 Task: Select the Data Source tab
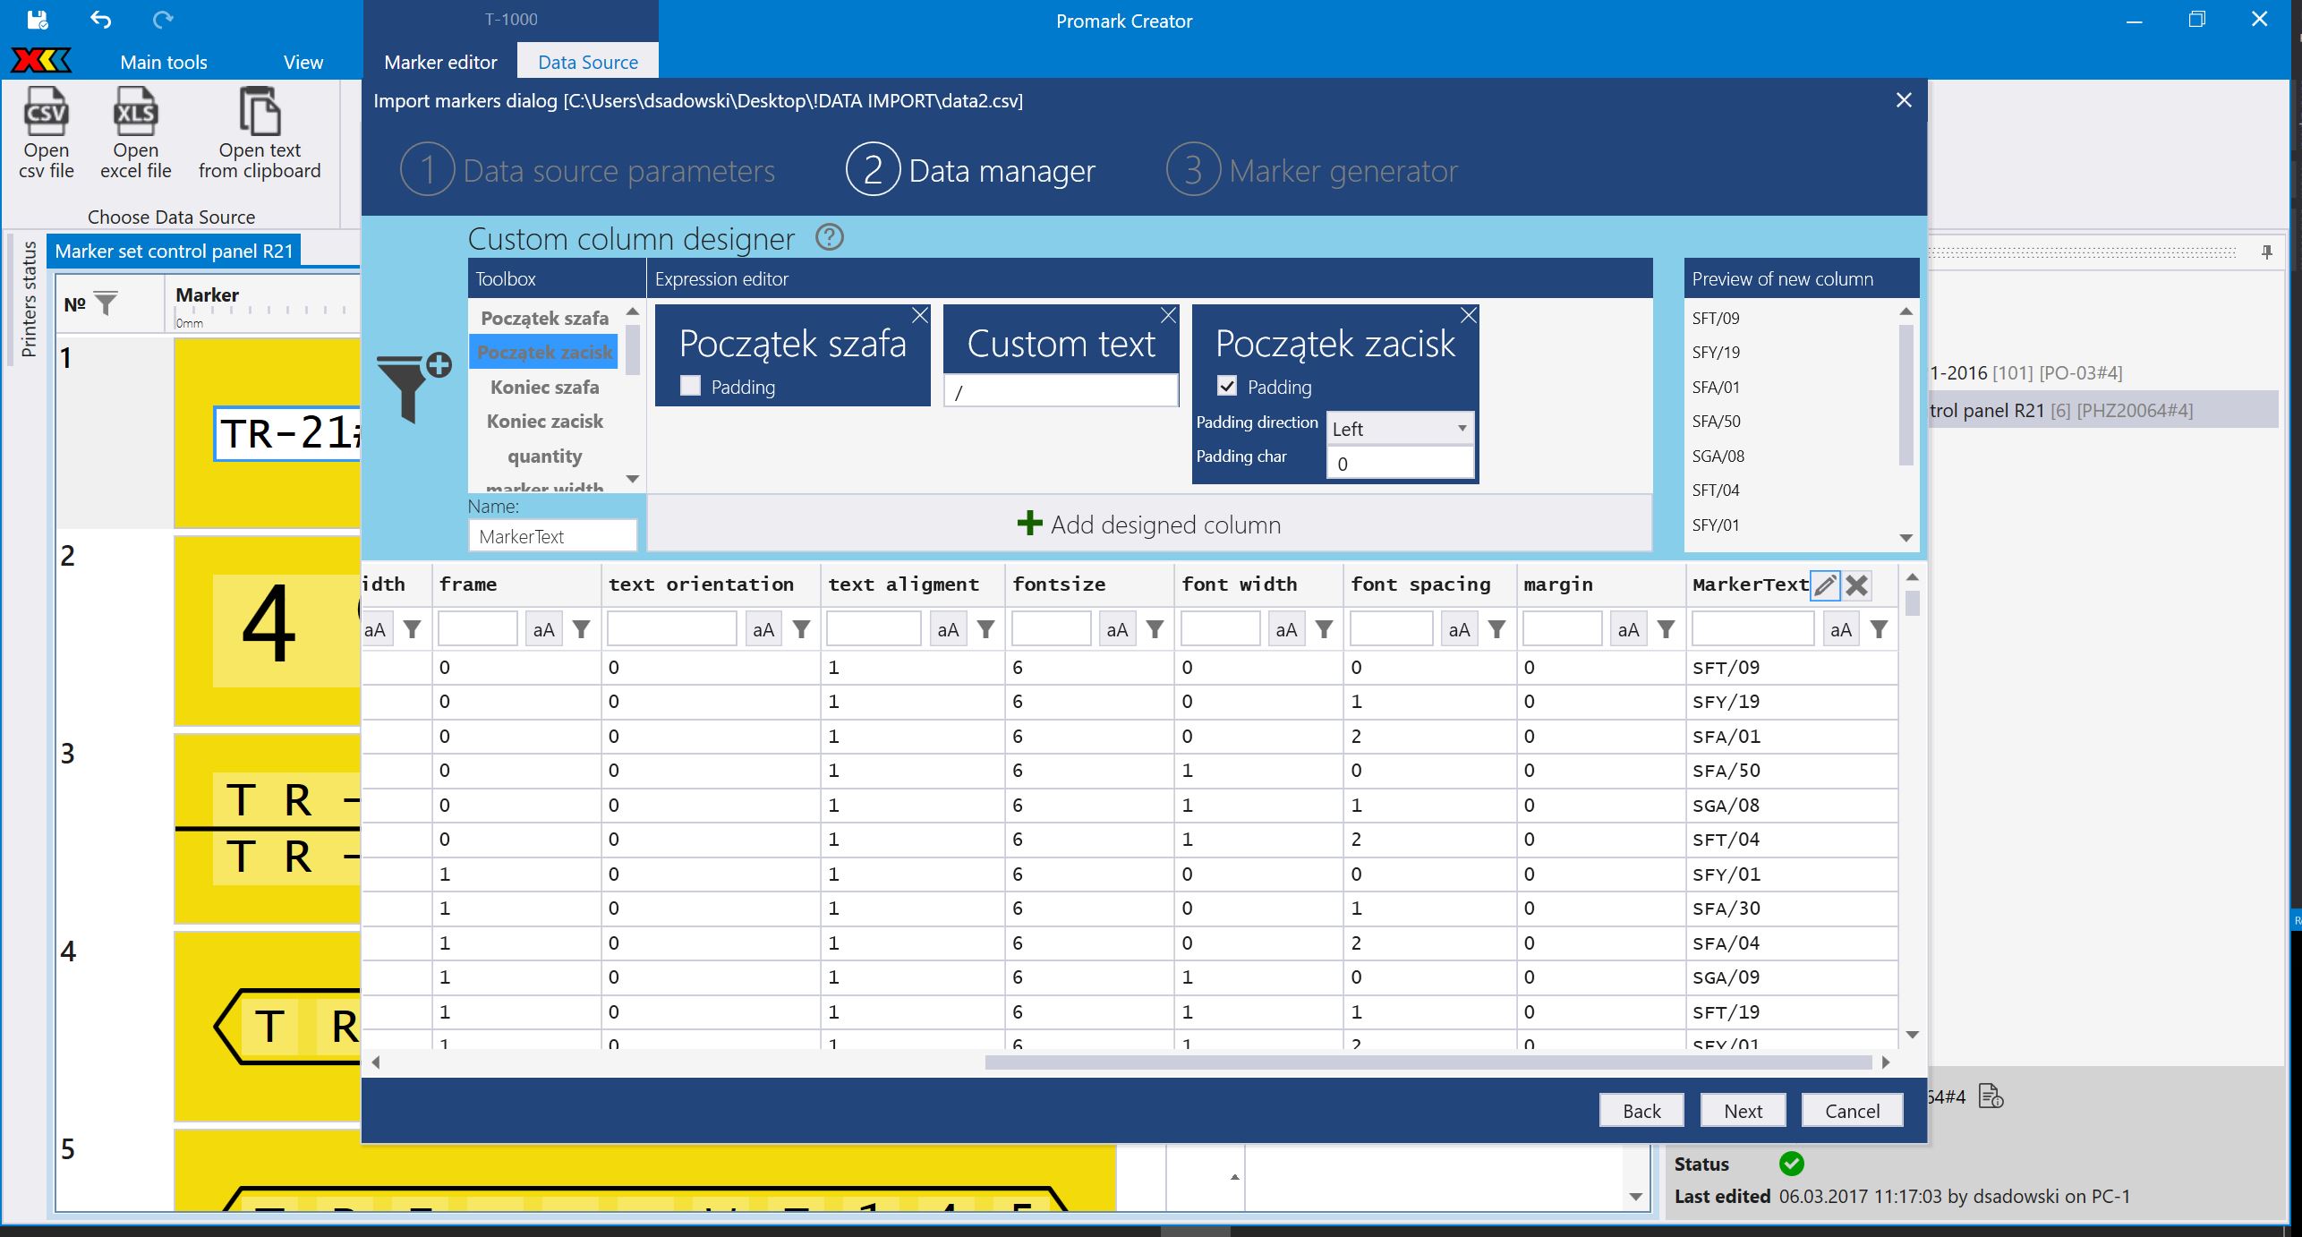pos(588,62)
